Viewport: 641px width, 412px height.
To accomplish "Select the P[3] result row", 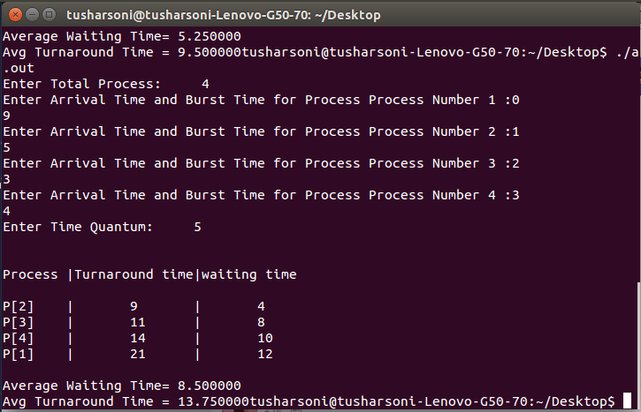I will [133, 322].
